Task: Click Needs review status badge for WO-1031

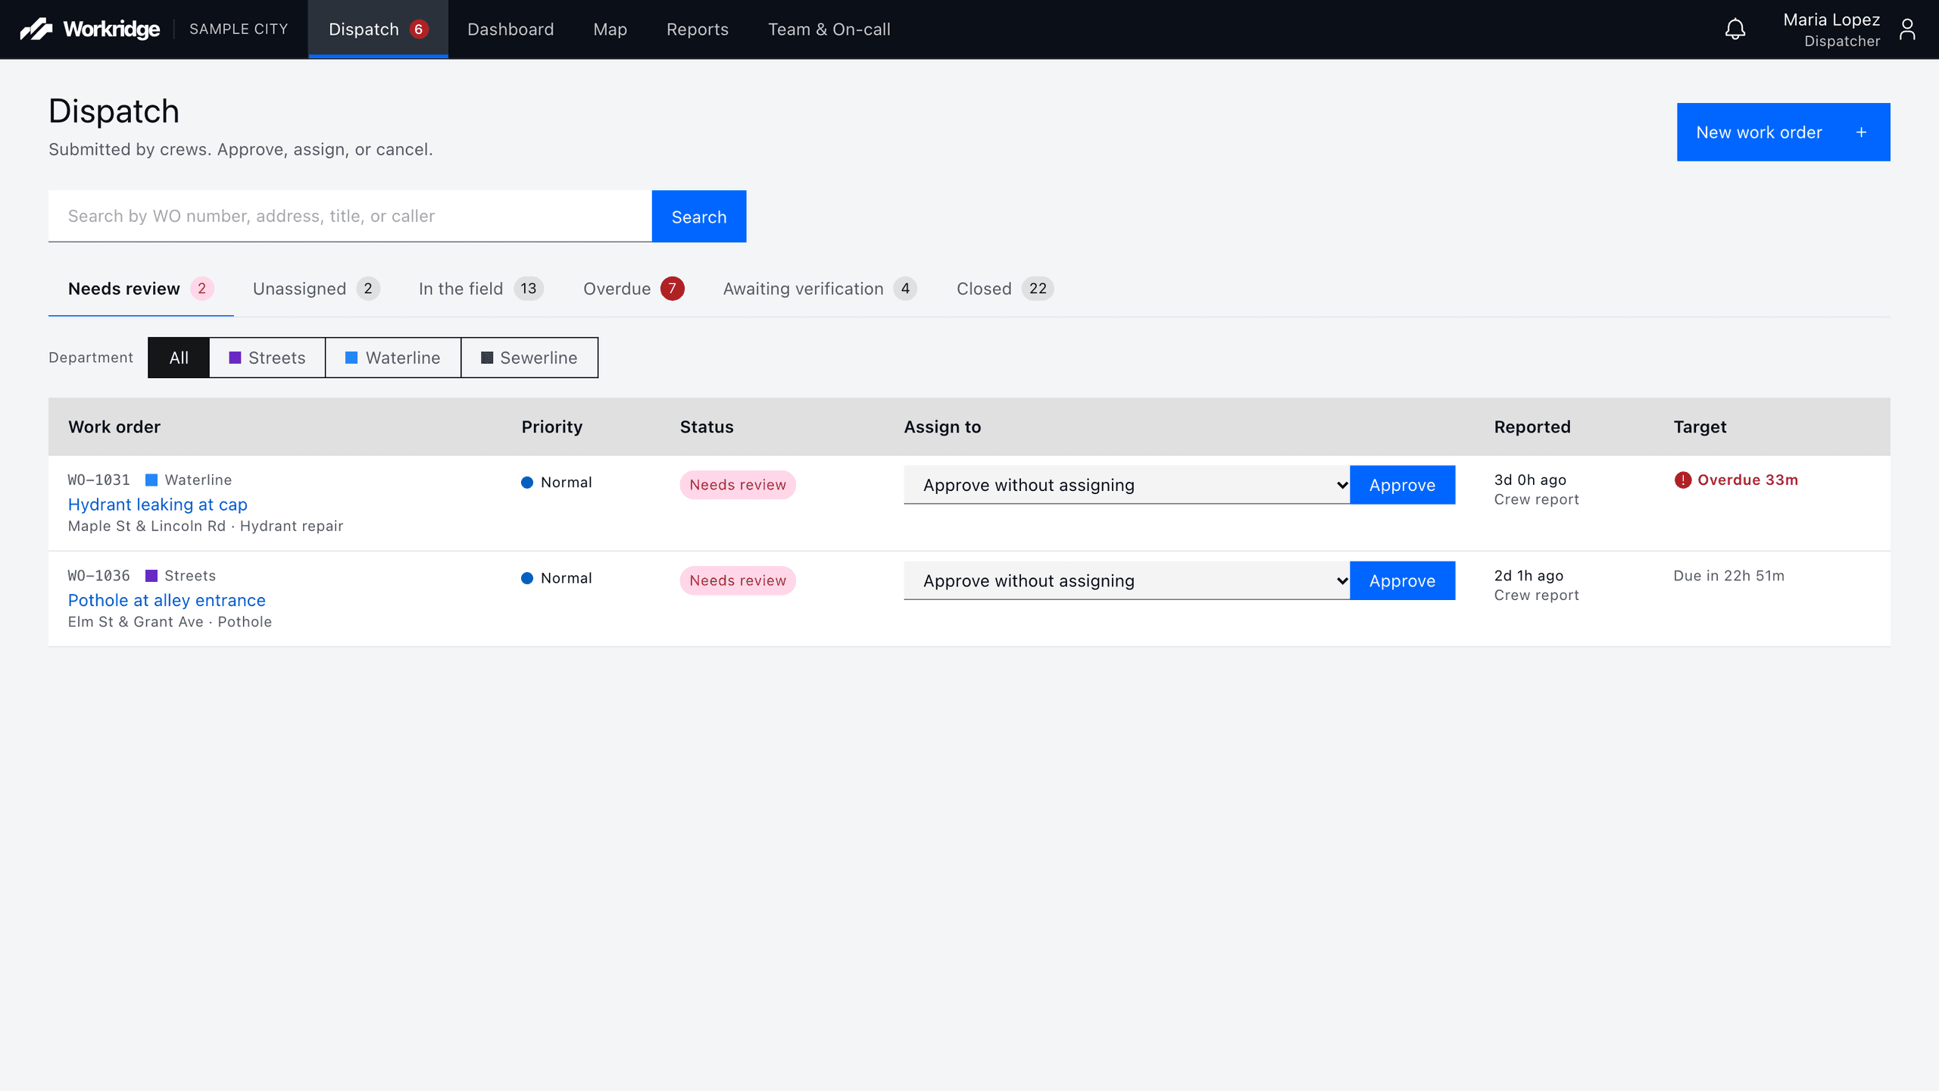Action: tap(738, 485)
